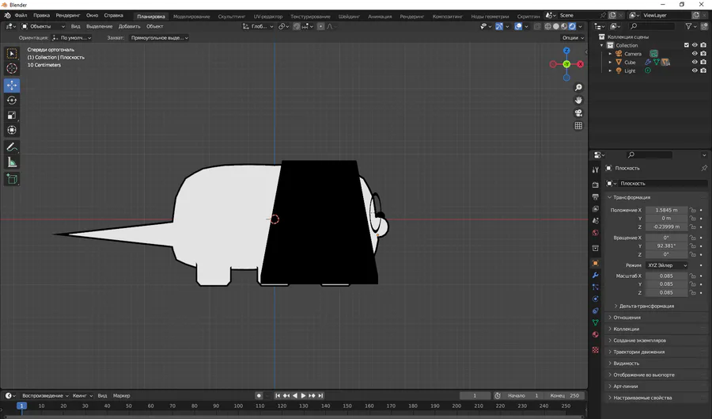Image resolution: width=712 pixels, height=419 pixels.
Task: Click the viewport zoom magnifier icon
Action: coord(578,87)
